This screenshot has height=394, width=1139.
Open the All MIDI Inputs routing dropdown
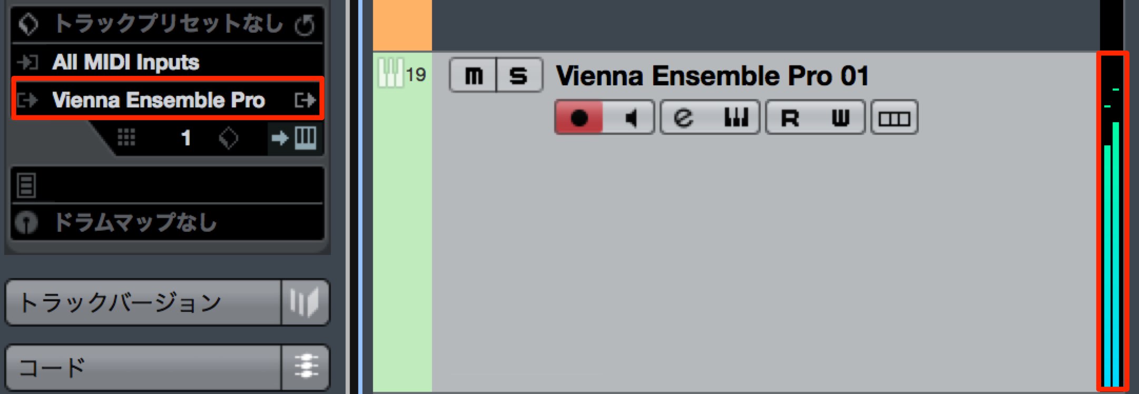click(167, 62)
